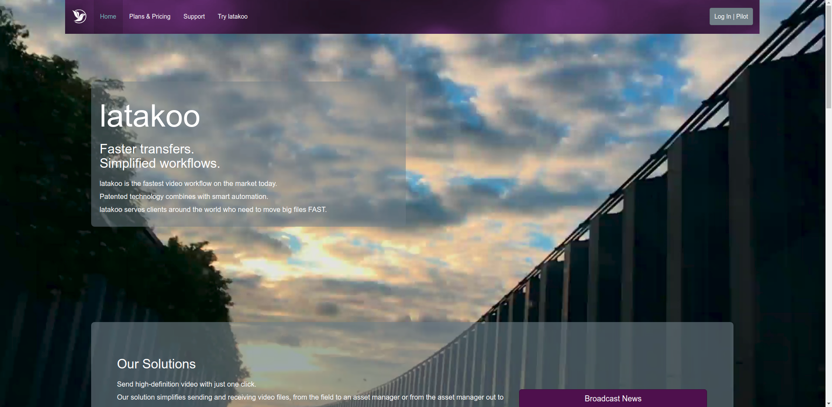Click 'latakoo serves clients around the world' line
The width and height of the screenshot is (832, 407).
coord(213,209)
